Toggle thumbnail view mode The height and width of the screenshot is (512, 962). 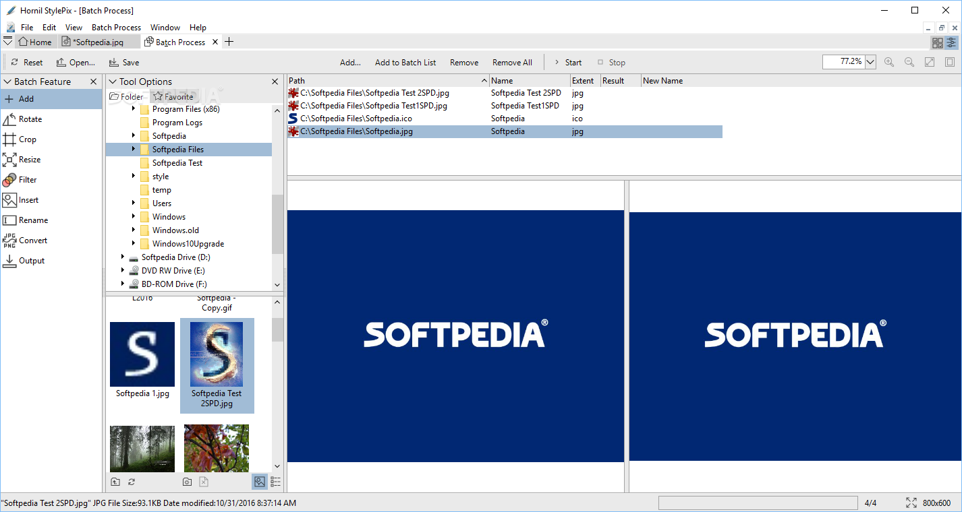pos(260,482)
